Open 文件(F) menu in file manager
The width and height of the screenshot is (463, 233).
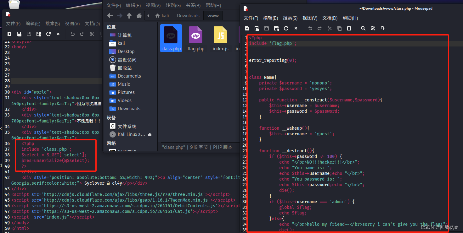(114, 5)
